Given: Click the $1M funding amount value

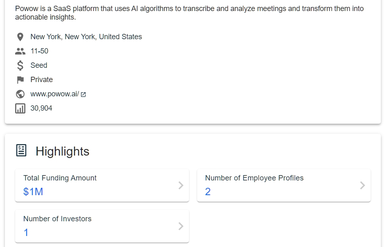Looking at the screenshot, I should point(33,191).
